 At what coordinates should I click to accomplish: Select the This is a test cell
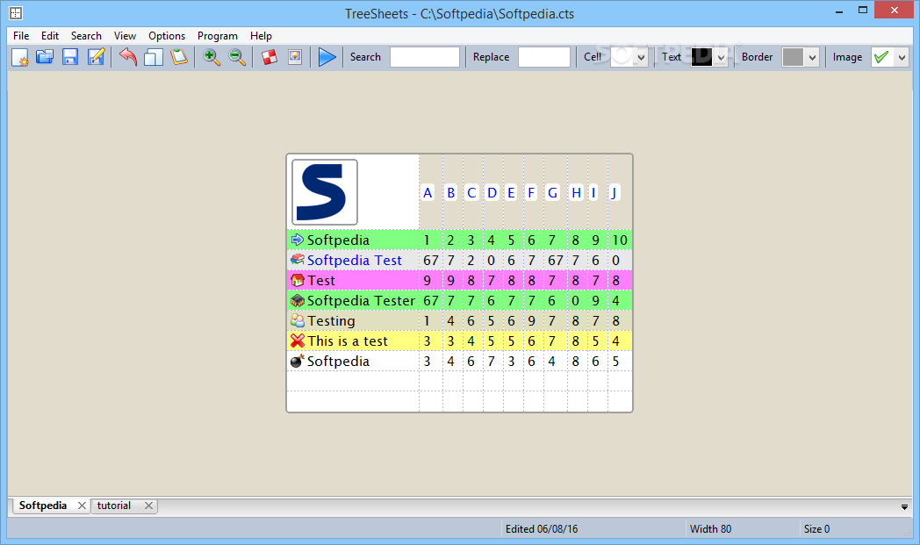point(348,341)
